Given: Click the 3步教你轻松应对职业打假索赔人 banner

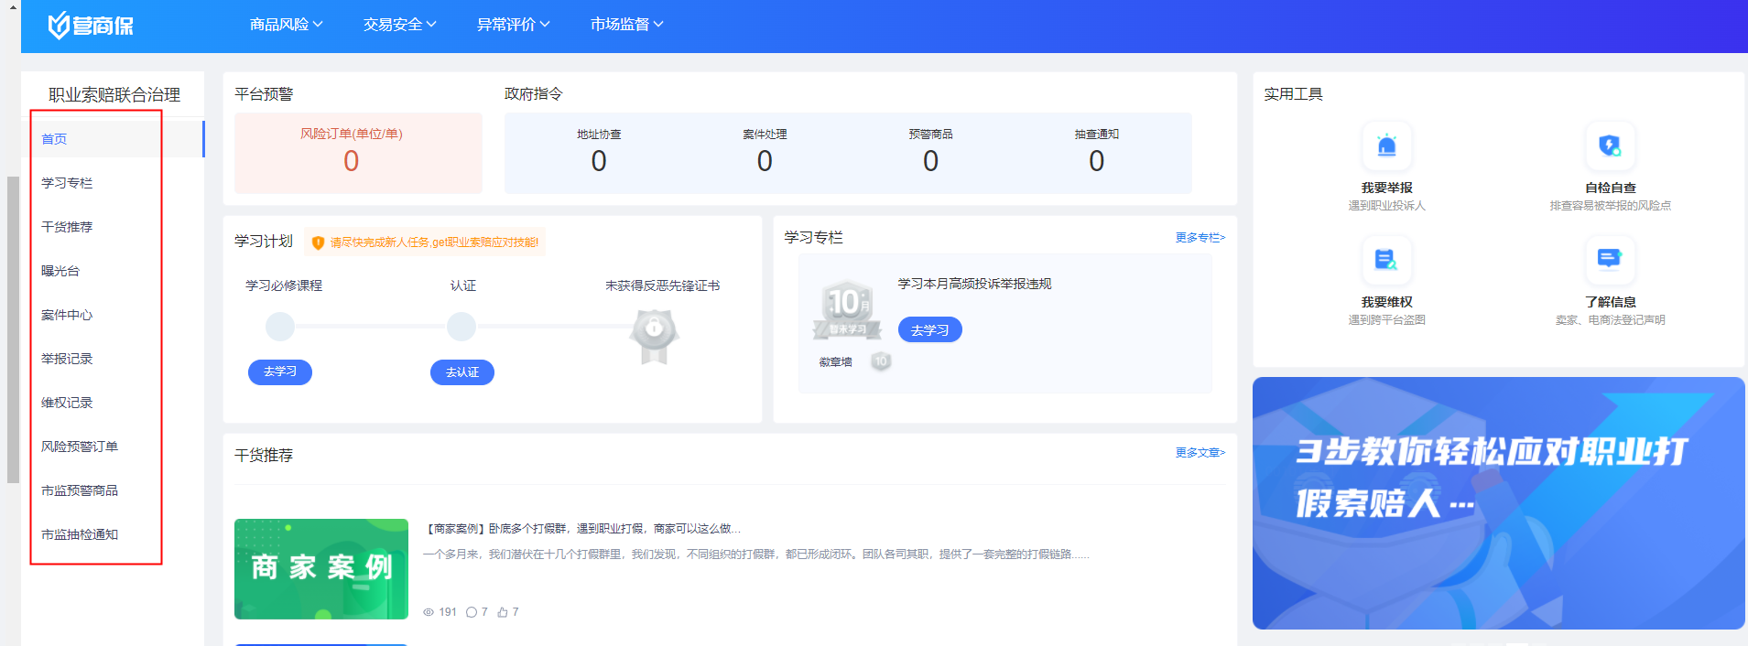Looking at the screenshot, I should coord(1499,503).
